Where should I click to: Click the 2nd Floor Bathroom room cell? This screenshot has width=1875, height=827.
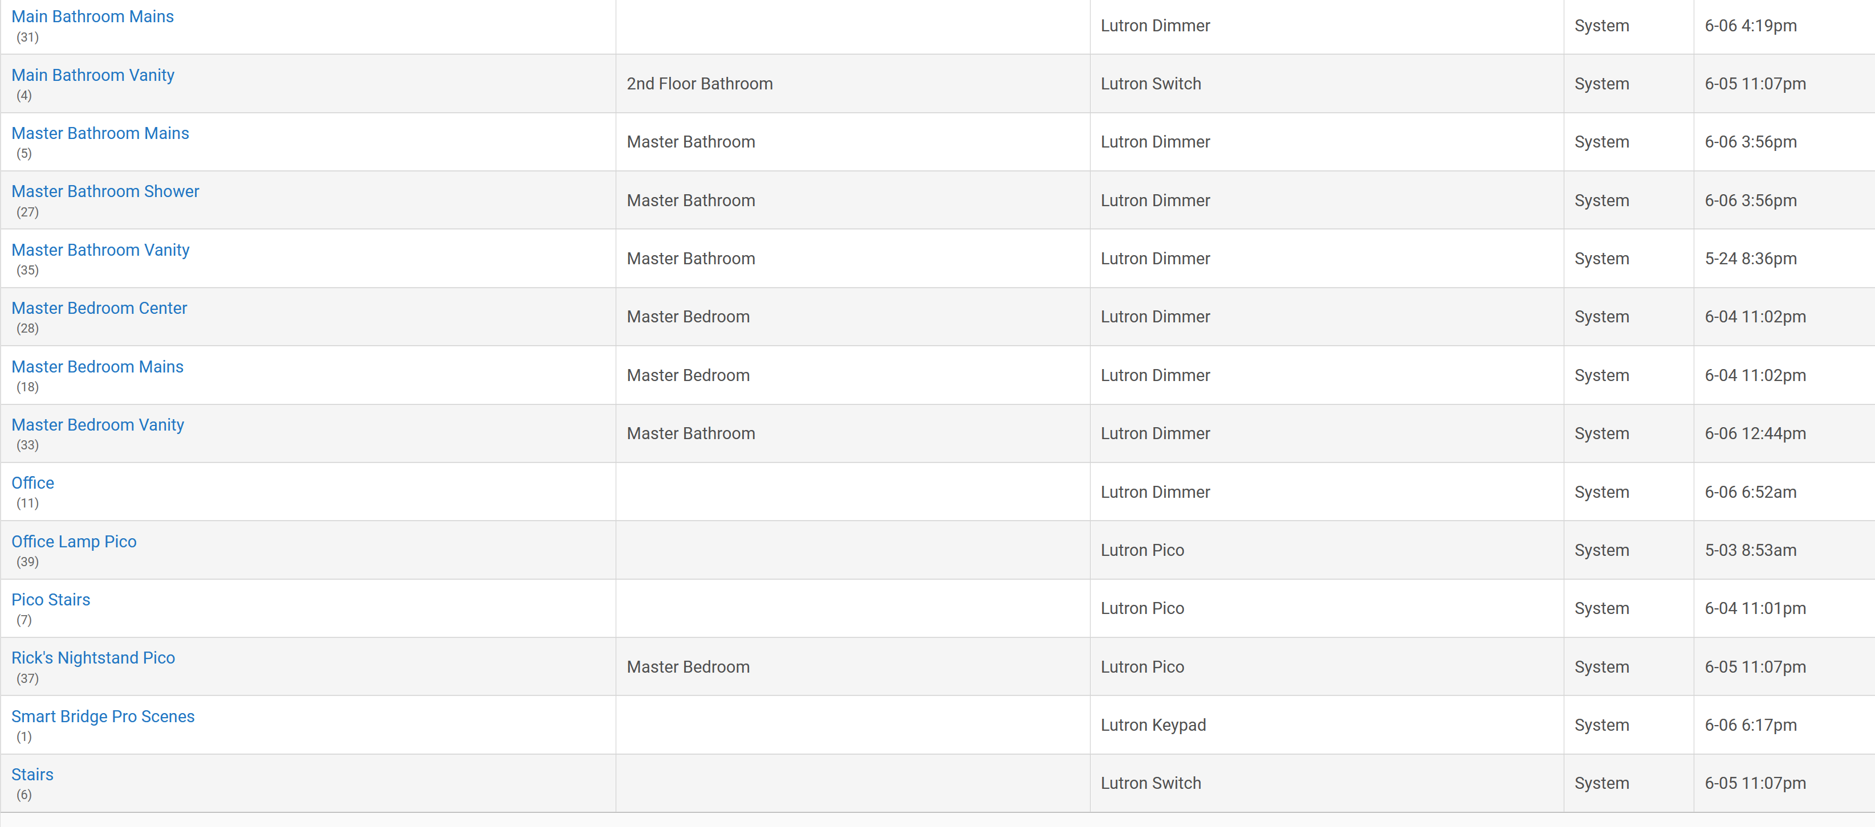click(x=699, y=84)
